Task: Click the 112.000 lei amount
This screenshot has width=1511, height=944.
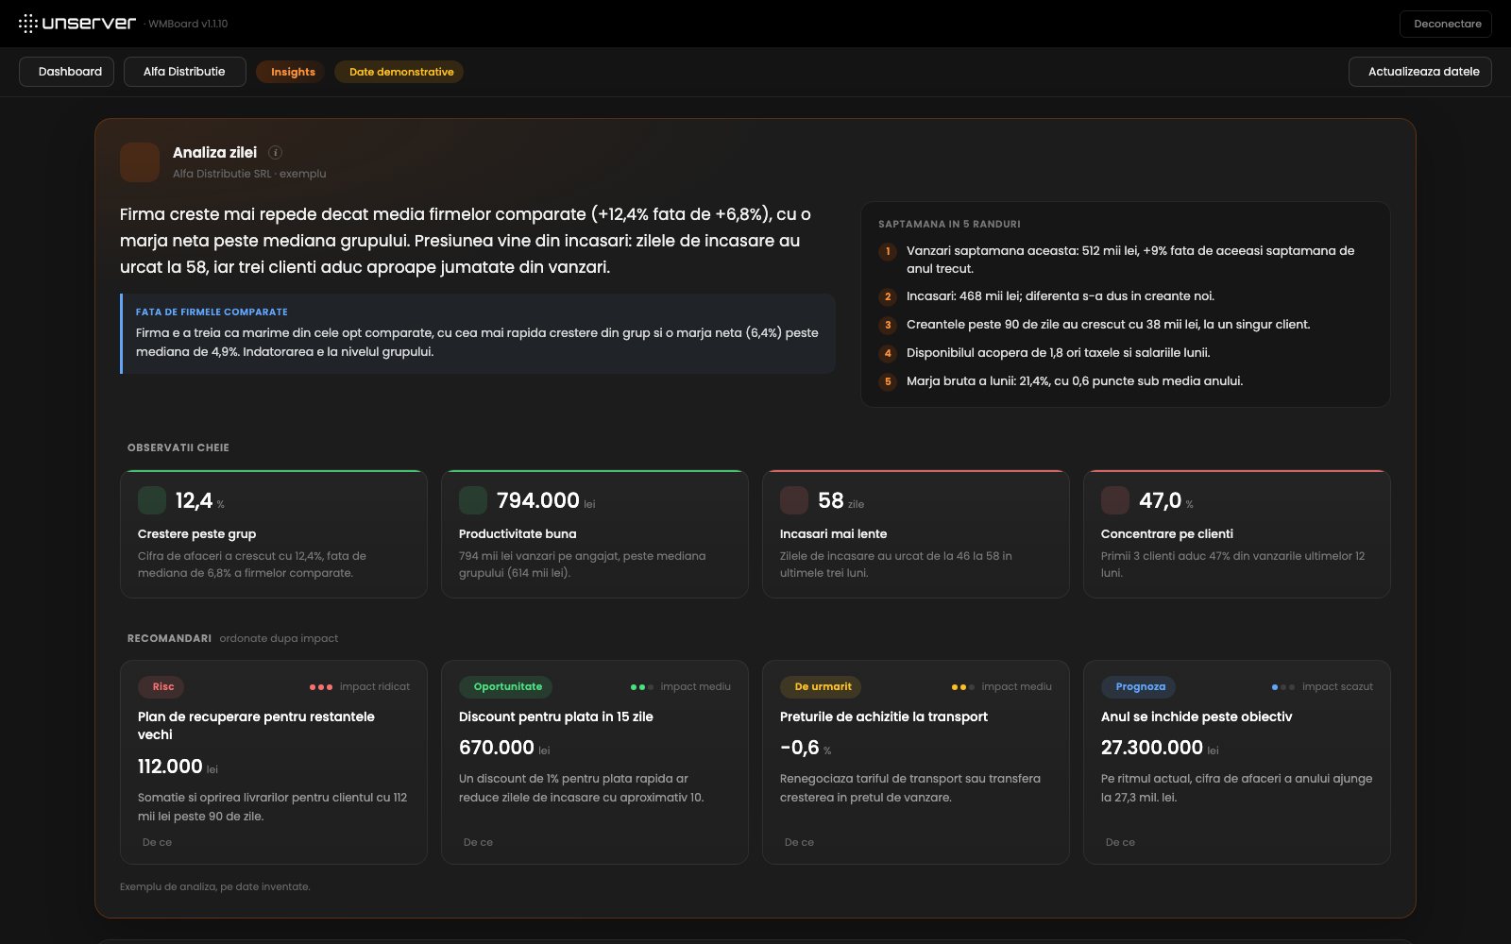Action: pos(178,767)
